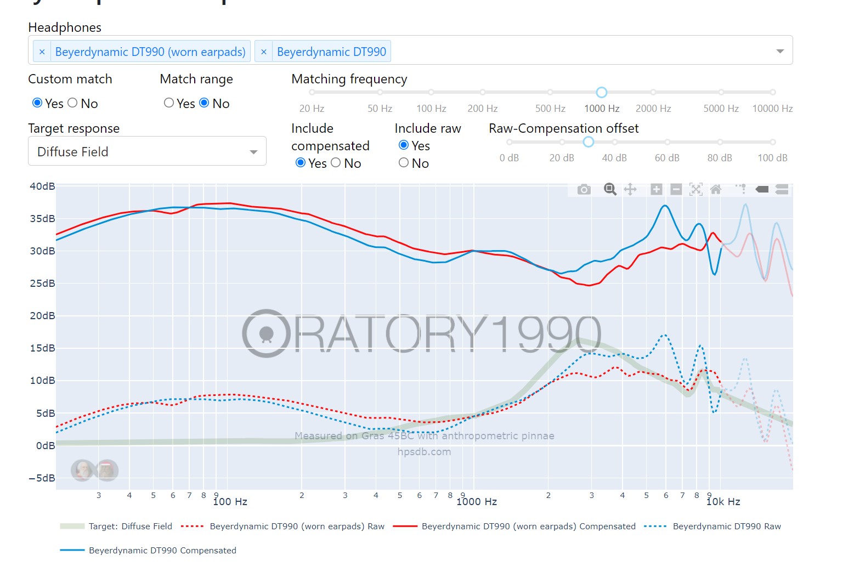854x583 pixels.
Task: Remove the Beyerdynamic DT990 tag
Action: click(x=264, y=52)
